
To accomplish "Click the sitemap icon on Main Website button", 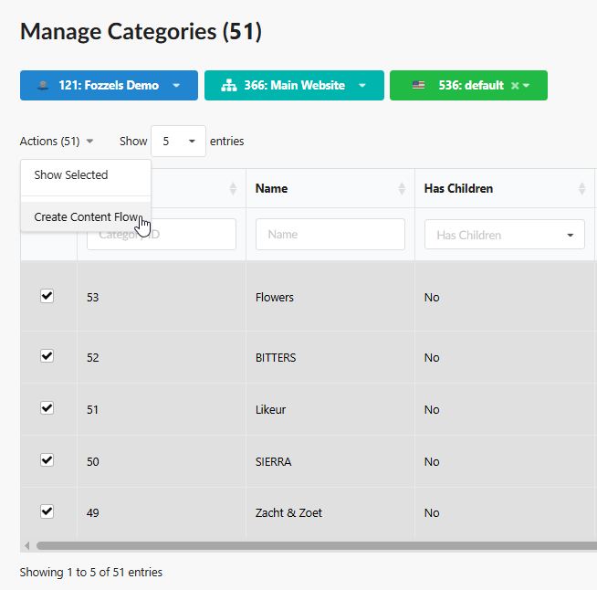I will (229, 85).
